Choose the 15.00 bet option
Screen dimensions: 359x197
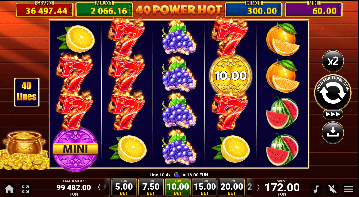205,187
